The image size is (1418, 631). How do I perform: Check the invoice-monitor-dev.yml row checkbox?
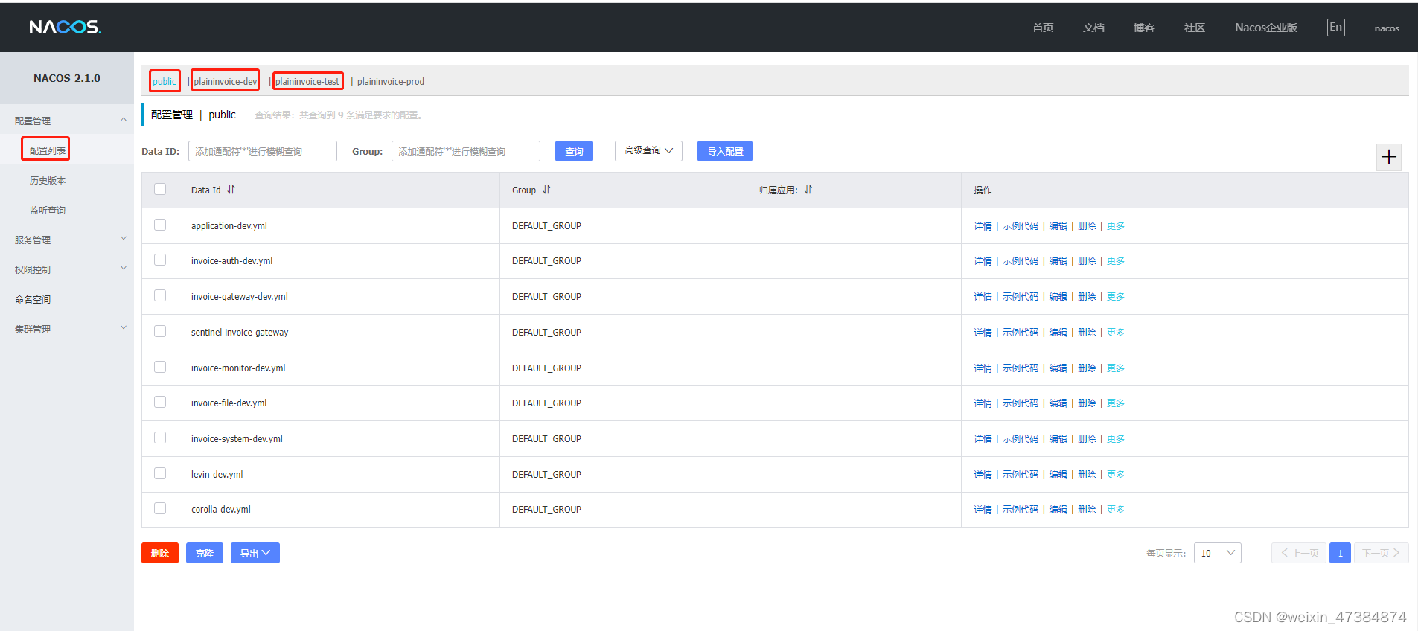coord(160,367)
